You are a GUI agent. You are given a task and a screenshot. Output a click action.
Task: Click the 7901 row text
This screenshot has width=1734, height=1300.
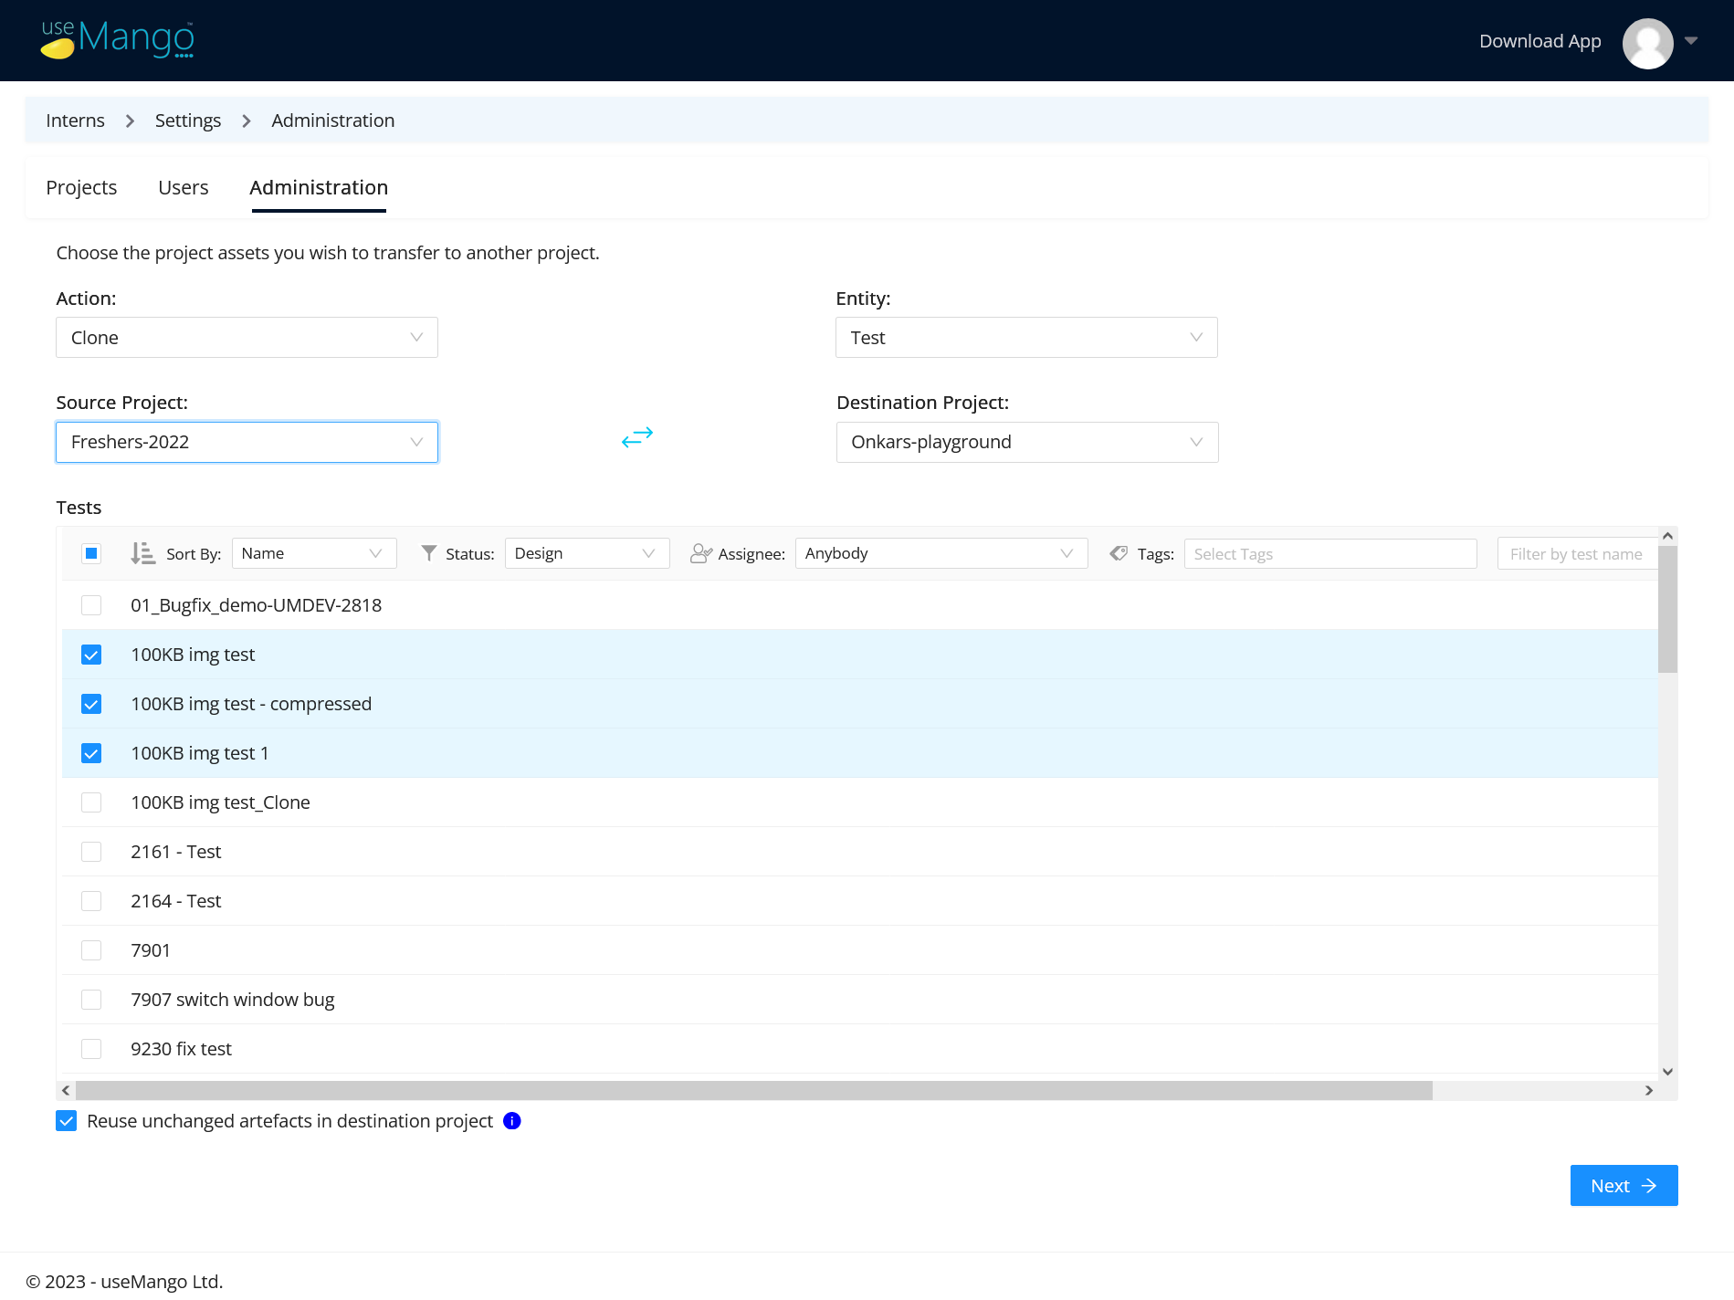tap(151, 950)
